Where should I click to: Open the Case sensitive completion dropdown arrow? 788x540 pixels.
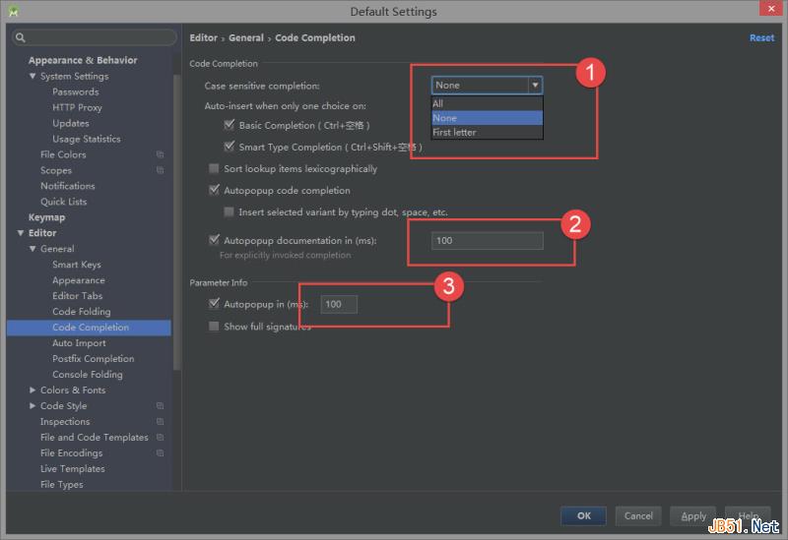pyautogui.click(x=535, y=86)
